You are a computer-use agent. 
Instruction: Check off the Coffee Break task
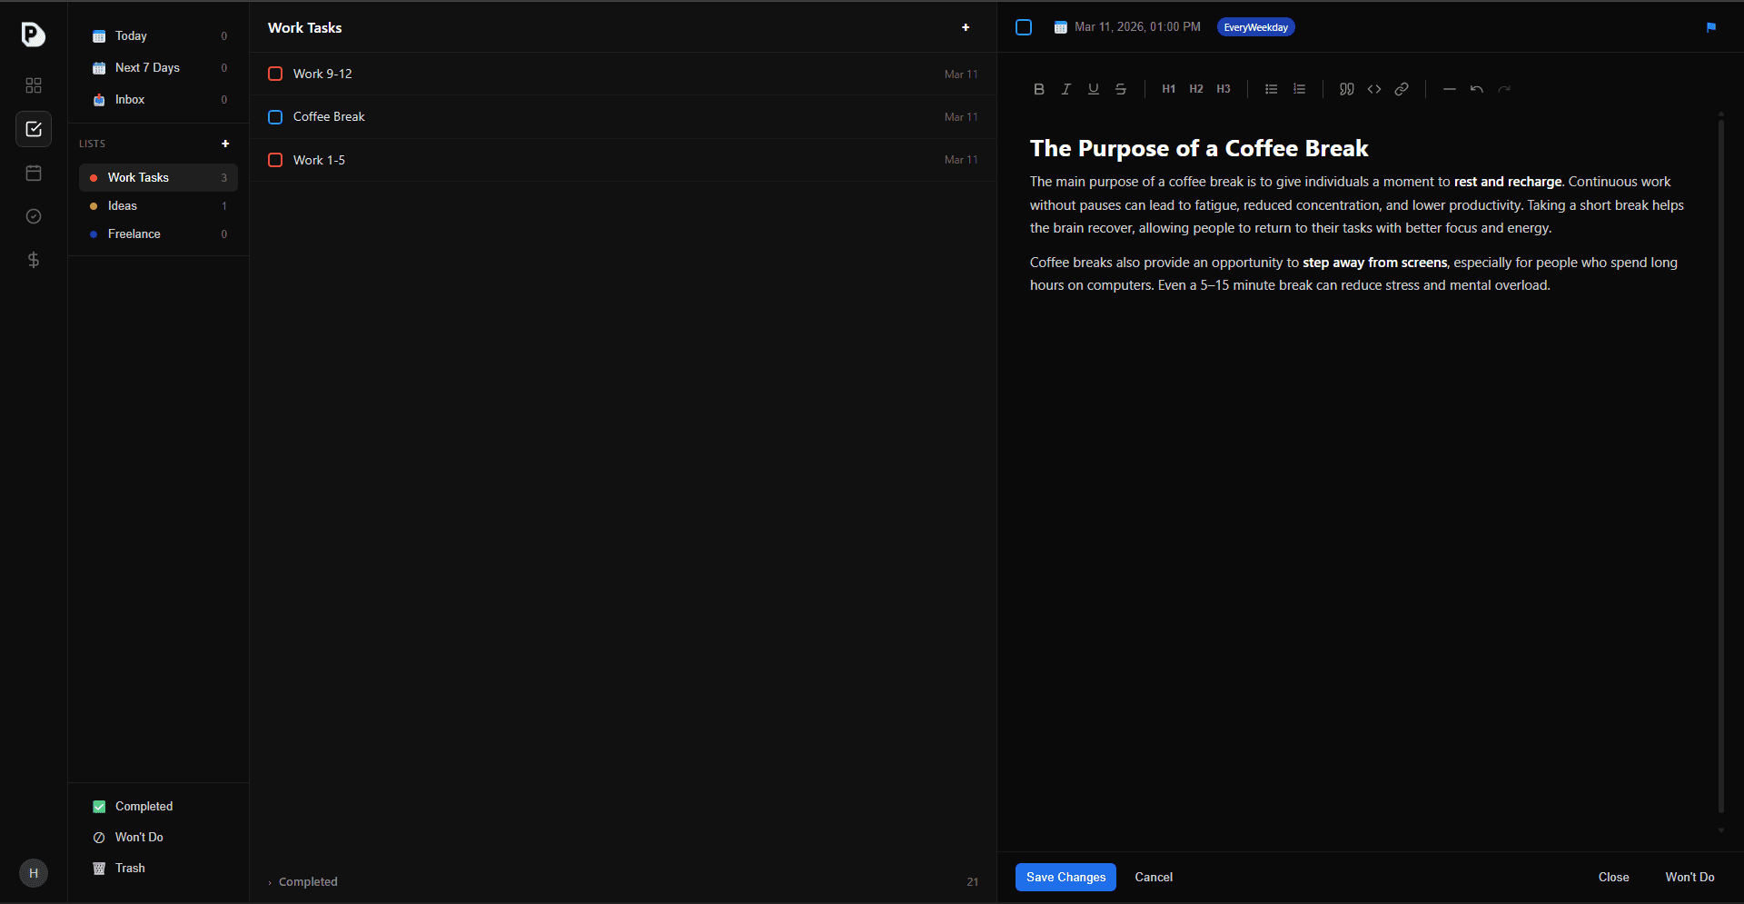click(x=275, y=117)
